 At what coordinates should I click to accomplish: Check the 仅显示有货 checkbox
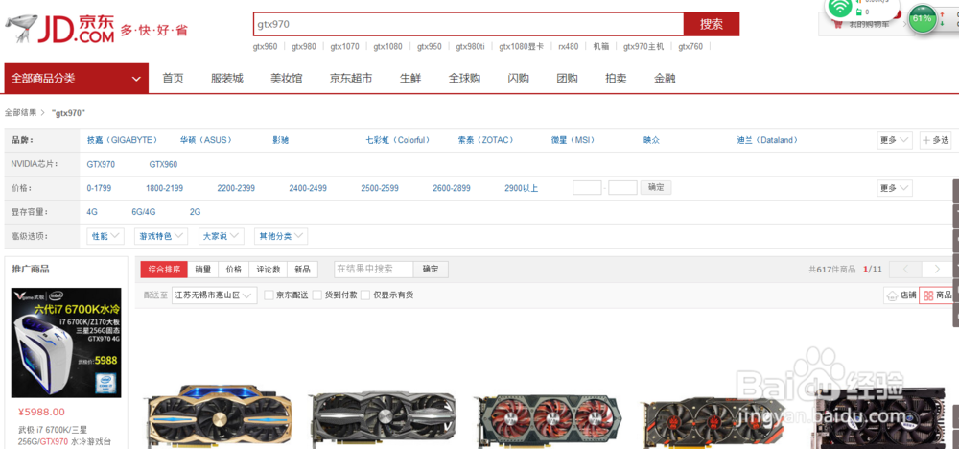pos(365,295)
